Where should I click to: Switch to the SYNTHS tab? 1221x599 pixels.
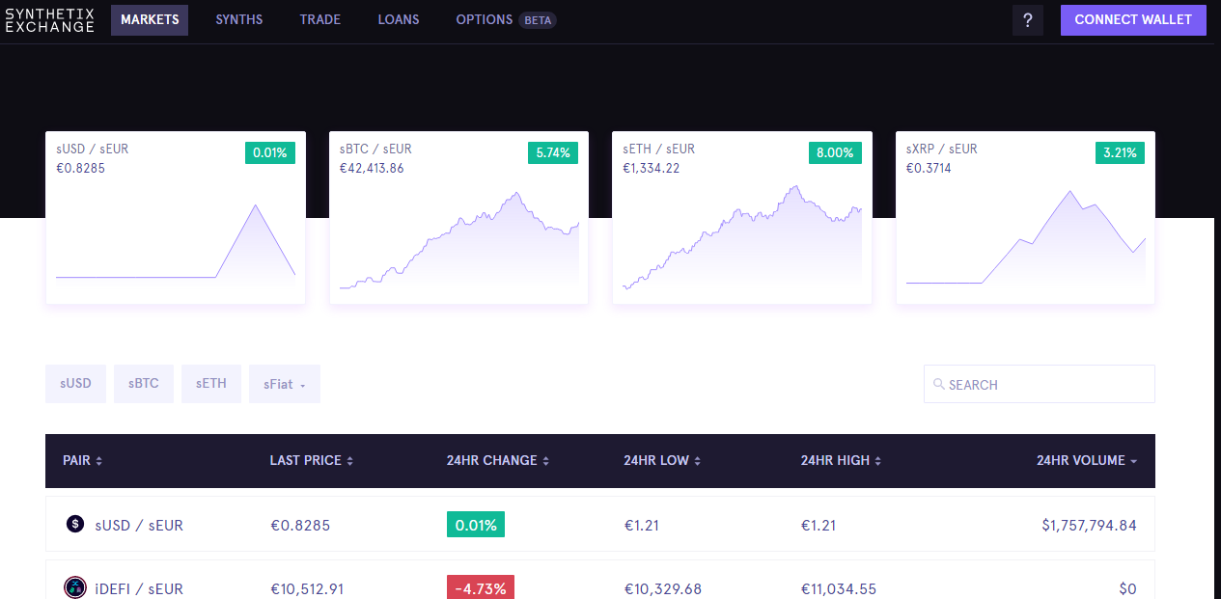point(238,19)
